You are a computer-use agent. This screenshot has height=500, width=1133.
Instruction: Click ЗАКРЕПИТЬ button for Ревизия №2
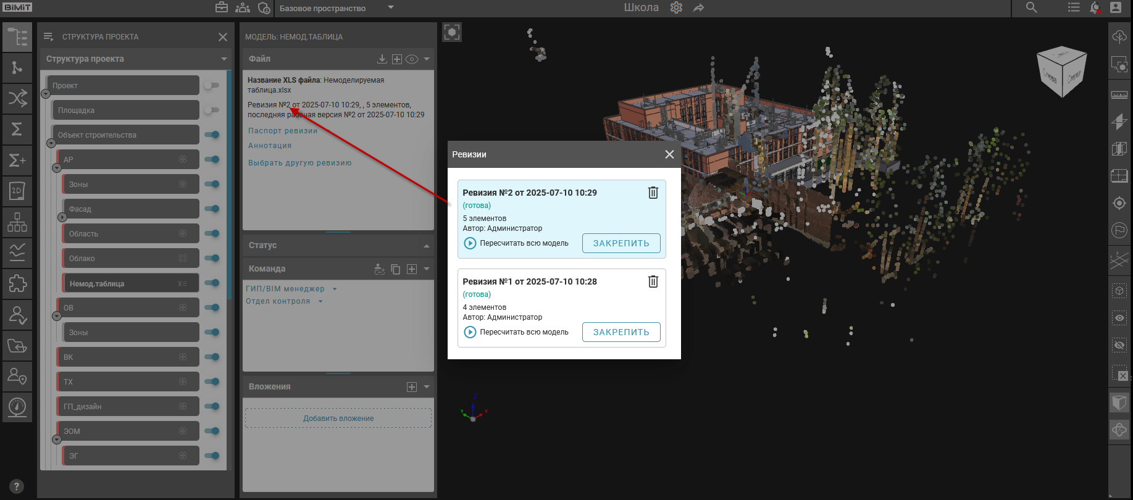click(621, 243)
